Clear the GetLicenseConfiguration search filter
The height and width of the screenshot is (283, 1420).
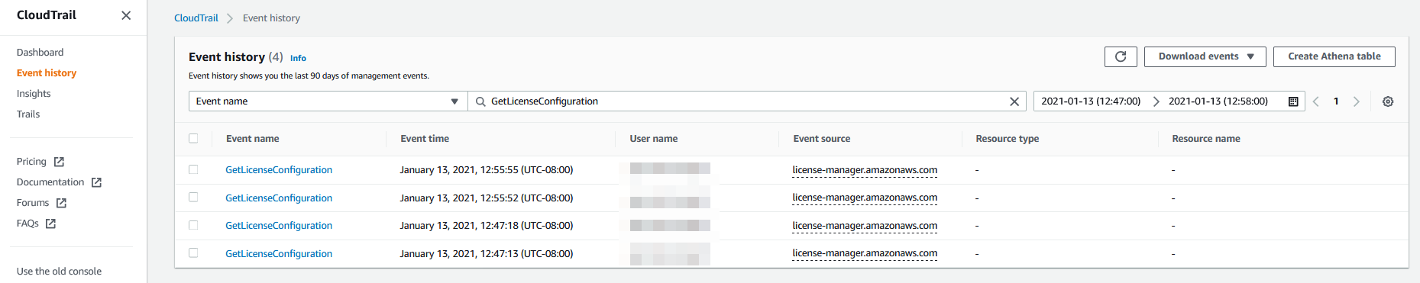[1014, 101]
